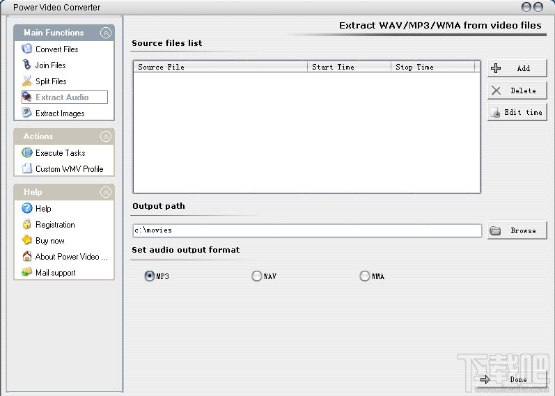Open Convert Files function
Image resolution: width=555 pixels, height=396 pixels.
(x=57, y=49)
